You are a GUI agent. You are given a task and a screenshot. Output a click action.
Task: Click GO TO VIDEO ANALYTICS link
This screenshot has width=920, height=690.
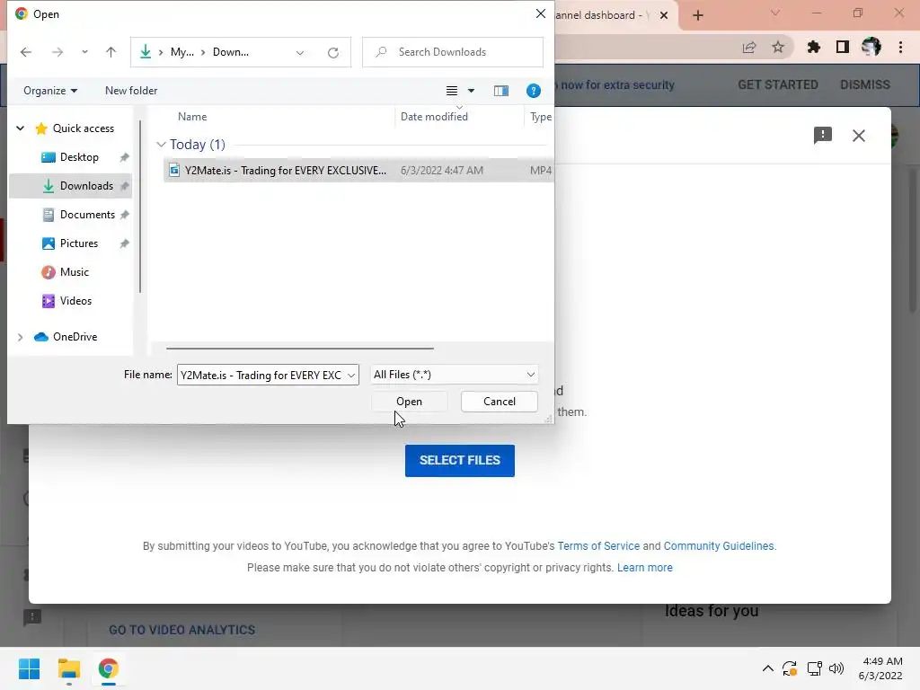coord(181,630)
